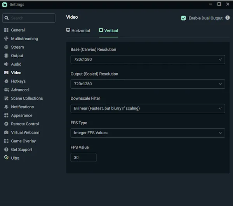The height and width of the screenshot is (206, 233).
Task: Click the Virtual Webcam camera icon
Action: tap(6, 132)
